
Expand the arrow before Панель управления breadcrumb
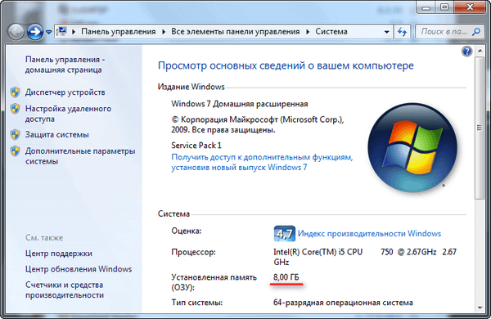pos(74,32)
